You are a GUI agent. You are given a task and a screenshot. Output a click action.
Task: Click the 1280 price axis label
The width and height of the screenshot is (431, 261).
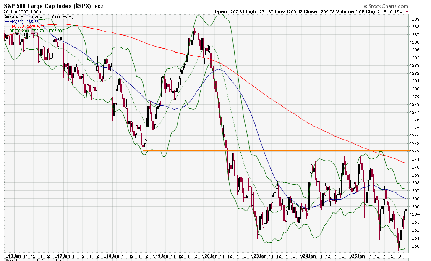coord(415,89)
